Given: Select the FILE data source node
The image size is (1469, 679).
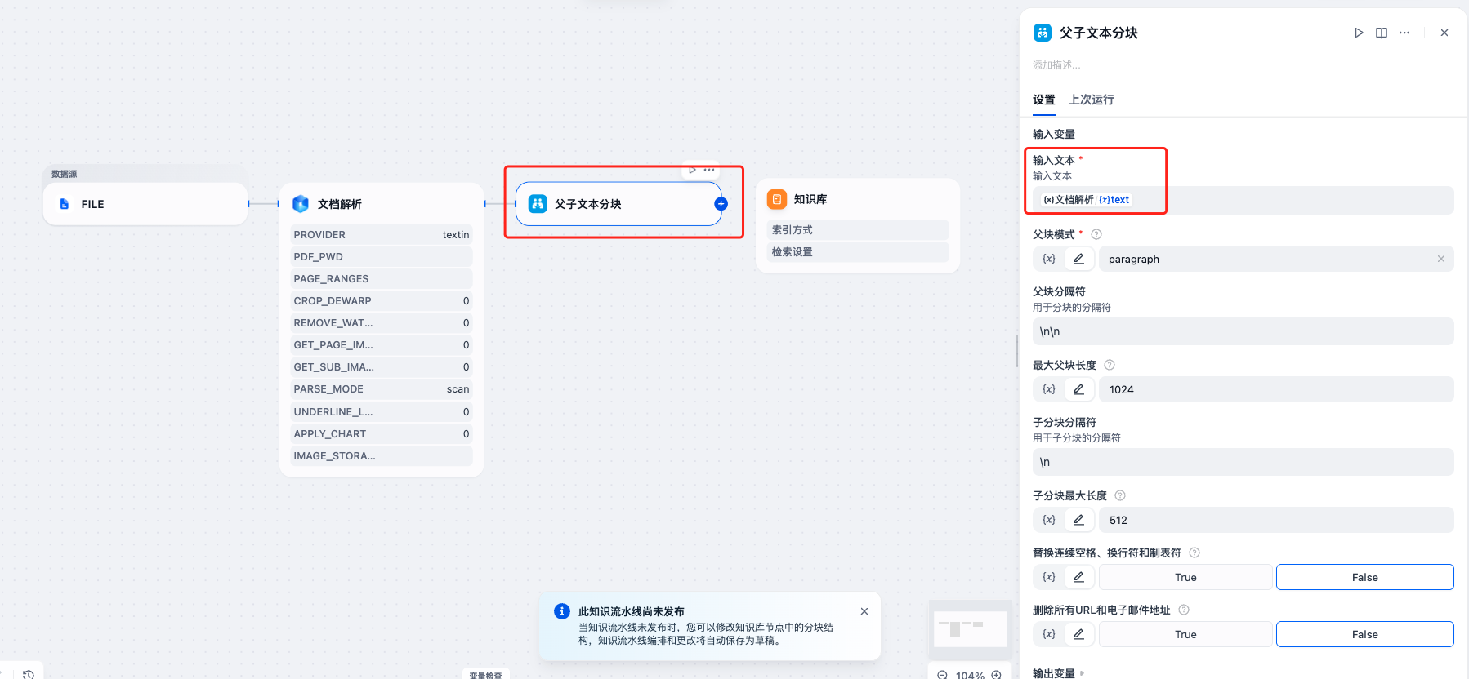Looking at the screenshot, I should [145, 204].
